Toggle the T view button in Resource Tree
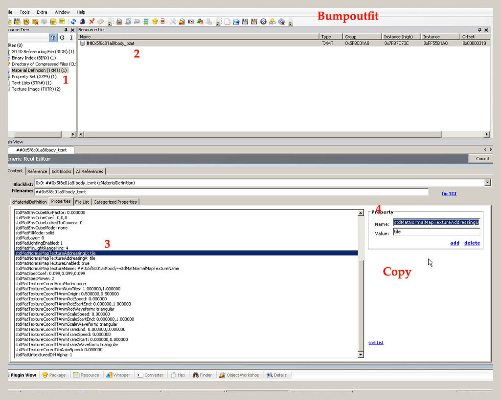501x400 pixels. 53,38
